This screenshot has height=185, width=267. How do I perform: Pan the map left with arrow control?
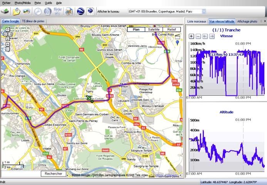[x=5, y=34]
